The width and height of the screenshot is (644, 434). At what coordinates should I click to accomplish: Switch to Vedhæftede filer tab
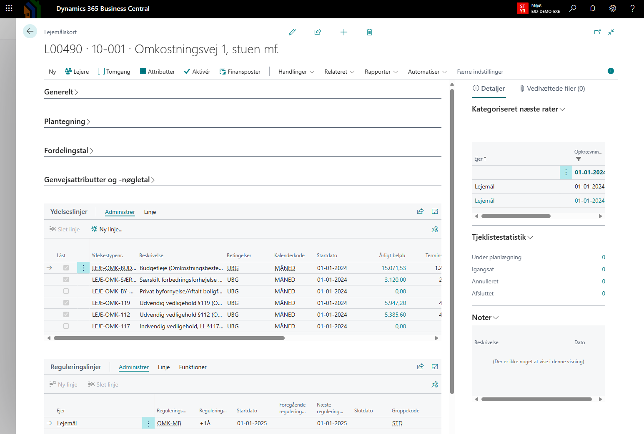click(552, 89)
